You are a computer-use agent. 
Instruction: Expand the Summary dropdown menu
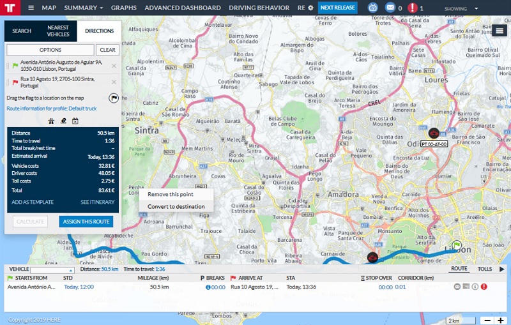coord(84,8)
